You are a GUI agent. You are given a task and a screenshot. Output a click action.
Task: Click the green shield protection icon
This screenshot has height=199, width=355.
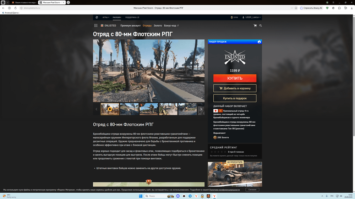pyautogui.click(x=327, y=8)
